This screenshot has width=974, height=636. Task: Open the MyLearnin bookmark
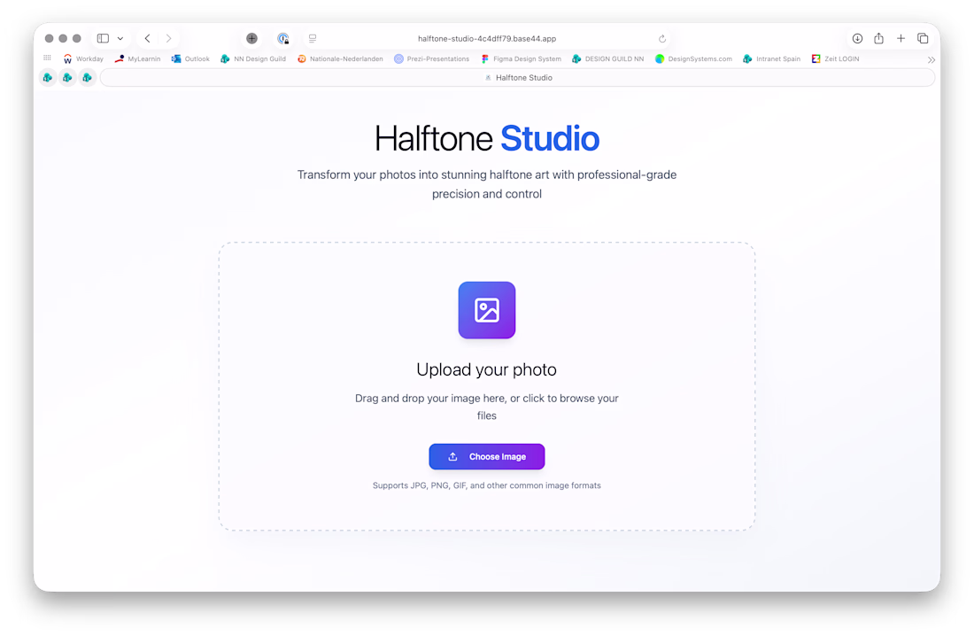pos(137,59)
